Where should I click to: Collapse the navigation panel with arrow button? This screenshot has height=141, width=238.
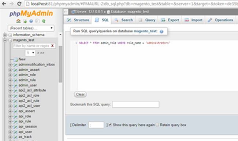click(x=66, y=12)
